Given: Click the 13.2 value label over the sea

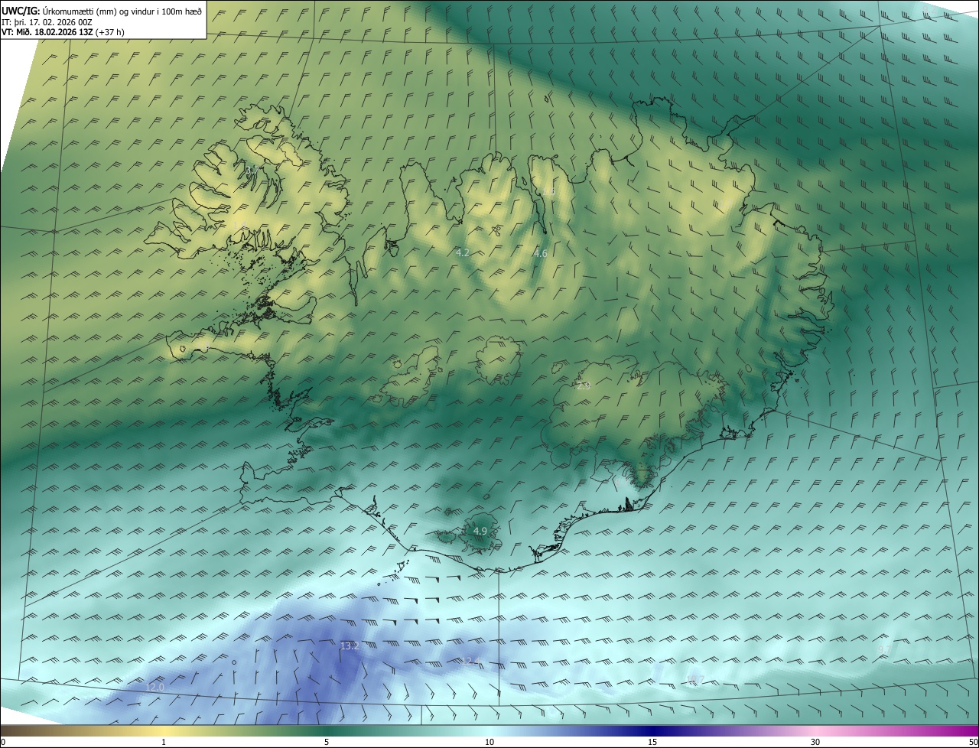Looking at the screenshot, I should tap(350, 646).
